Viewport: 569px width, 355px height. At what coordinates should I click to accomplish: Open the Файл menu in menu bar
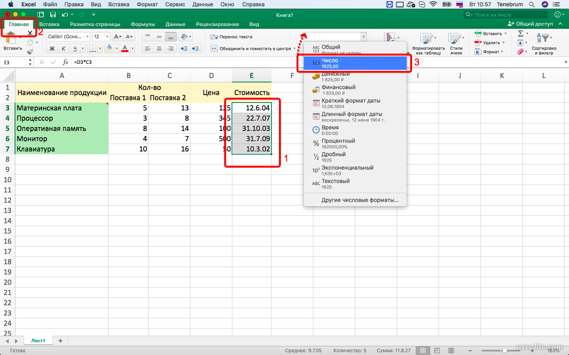50,4
